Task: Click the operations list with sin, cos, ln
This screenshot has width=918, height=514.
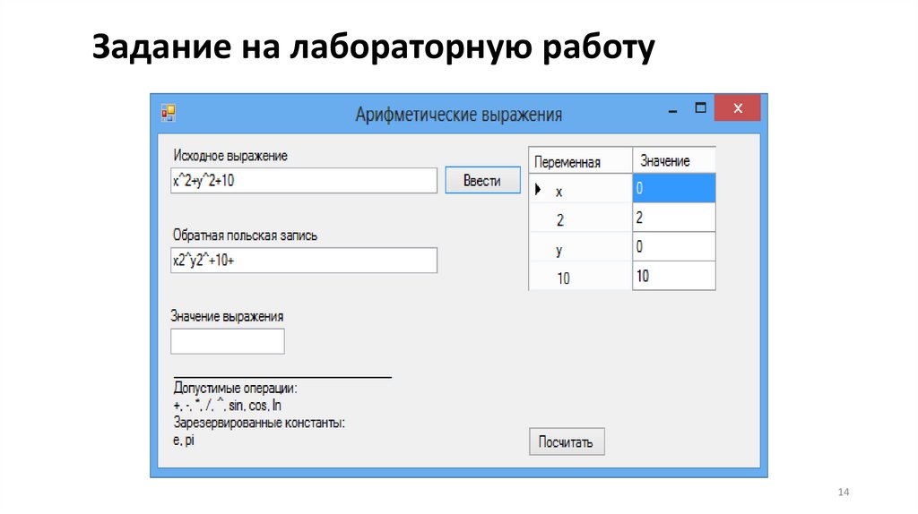Action: click(227, 406)
